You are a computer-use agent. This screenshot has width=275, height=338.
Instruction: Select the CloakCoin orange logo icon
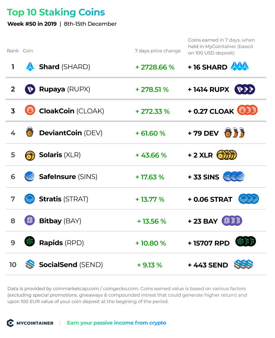30,110
